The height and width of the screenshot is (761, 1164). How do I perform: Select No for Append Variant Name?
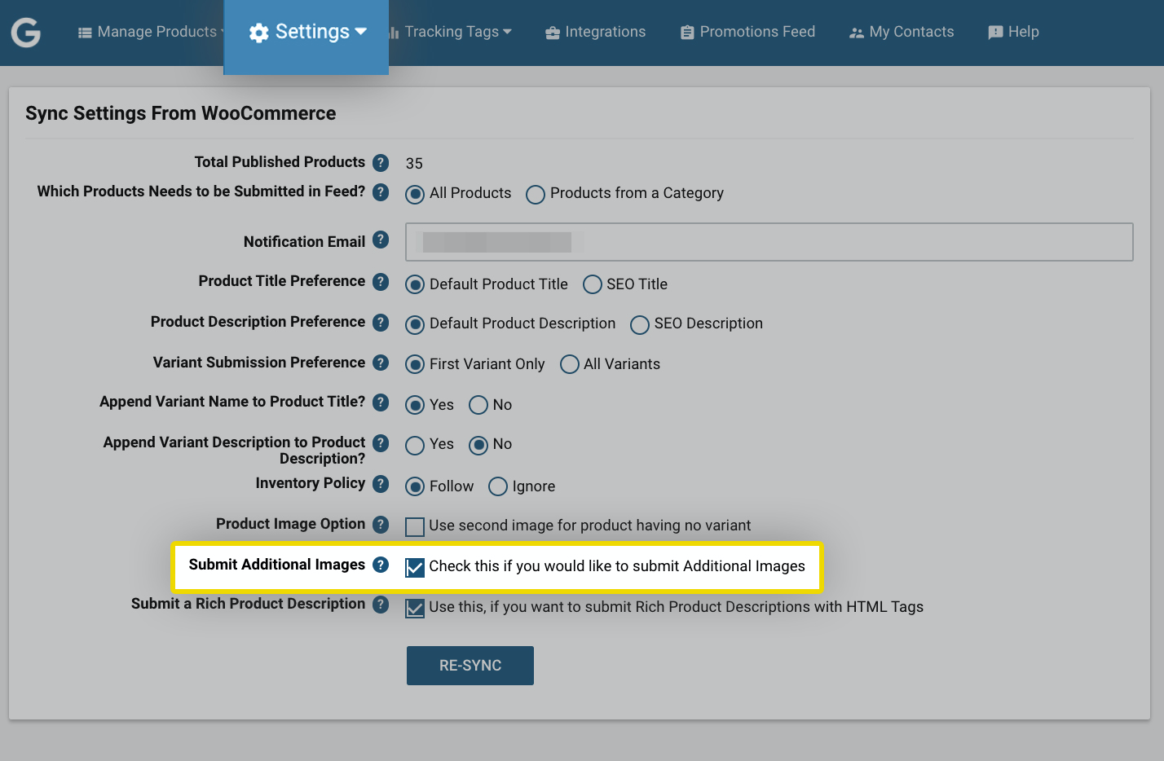(478, 405)
